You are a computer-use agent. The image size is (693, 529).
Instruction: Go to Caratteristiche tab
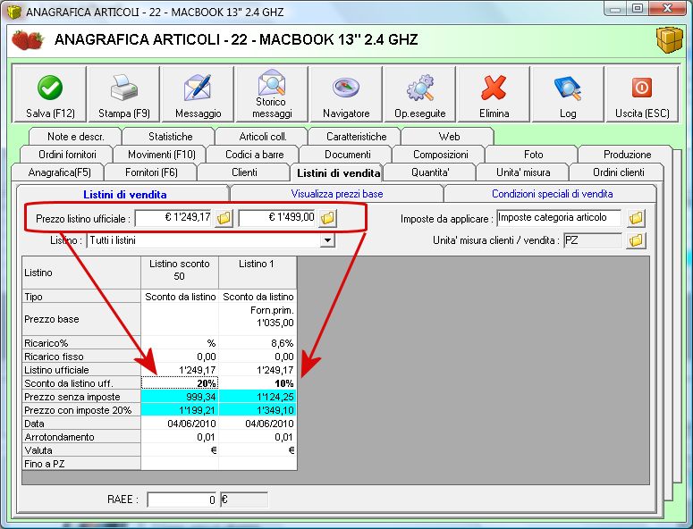point(356,137)
